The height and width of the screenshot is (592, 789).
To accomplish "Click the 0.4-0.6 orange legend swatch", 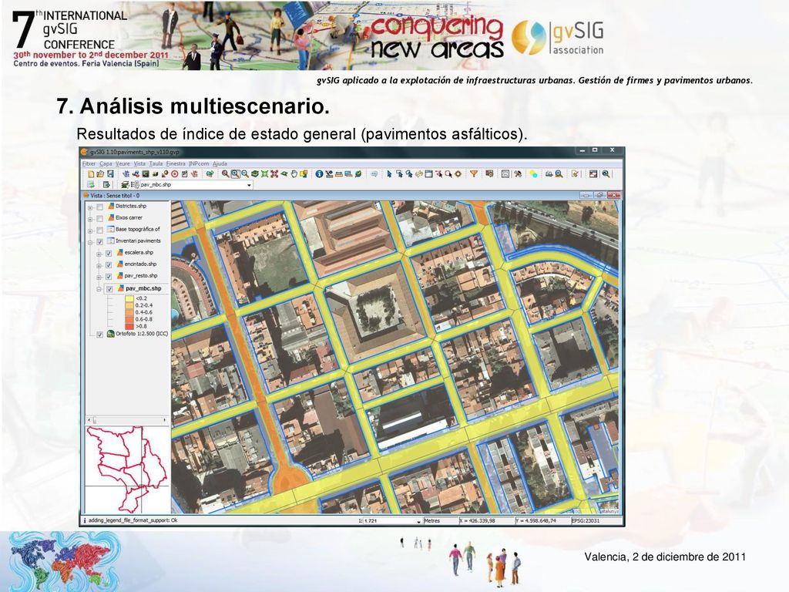I will pyautogui.click(x=129, y=313).
